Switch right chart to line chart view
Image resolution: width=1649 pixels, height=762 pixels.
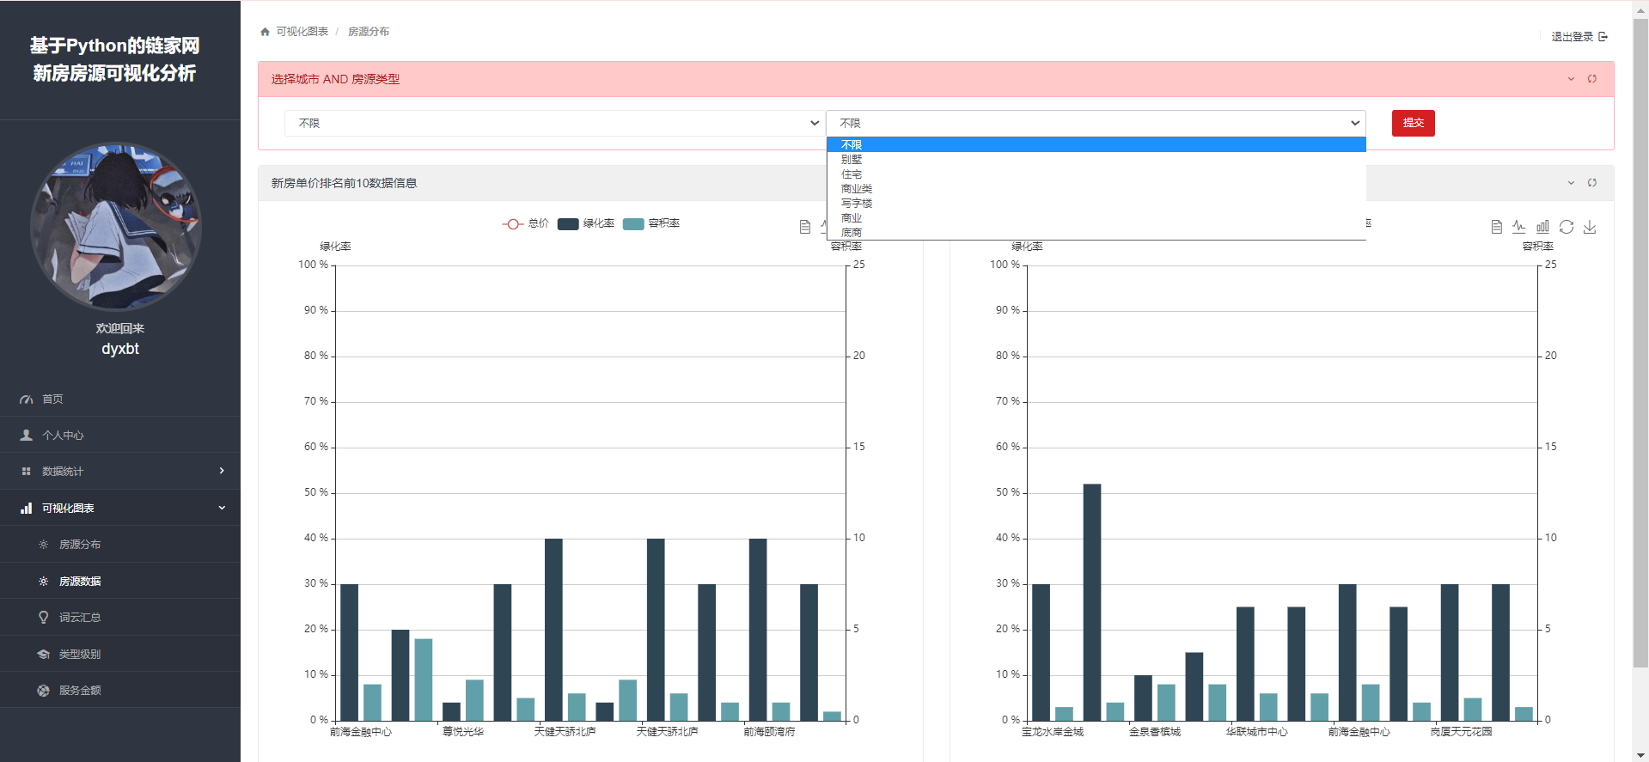[x=1519, y=227]
